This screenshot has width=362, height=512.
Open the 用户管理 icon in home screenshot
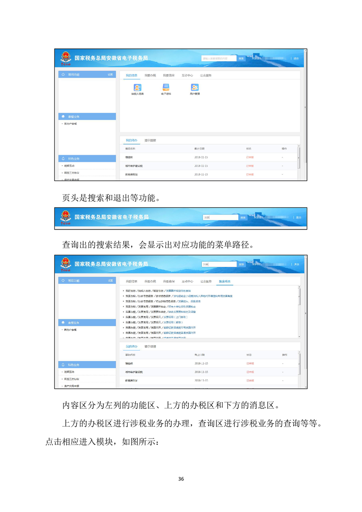[195, 88]
